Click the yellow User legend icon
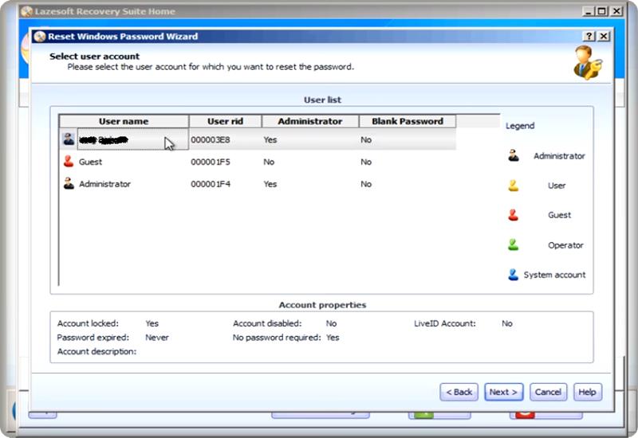Image resolution: width=638 pixels, height=438 pixels. pos(514,186)
